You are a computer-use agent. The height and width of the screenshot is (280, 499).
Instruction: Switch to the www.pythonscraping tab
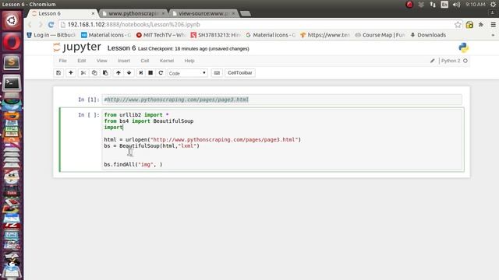(x=133, y=13)
